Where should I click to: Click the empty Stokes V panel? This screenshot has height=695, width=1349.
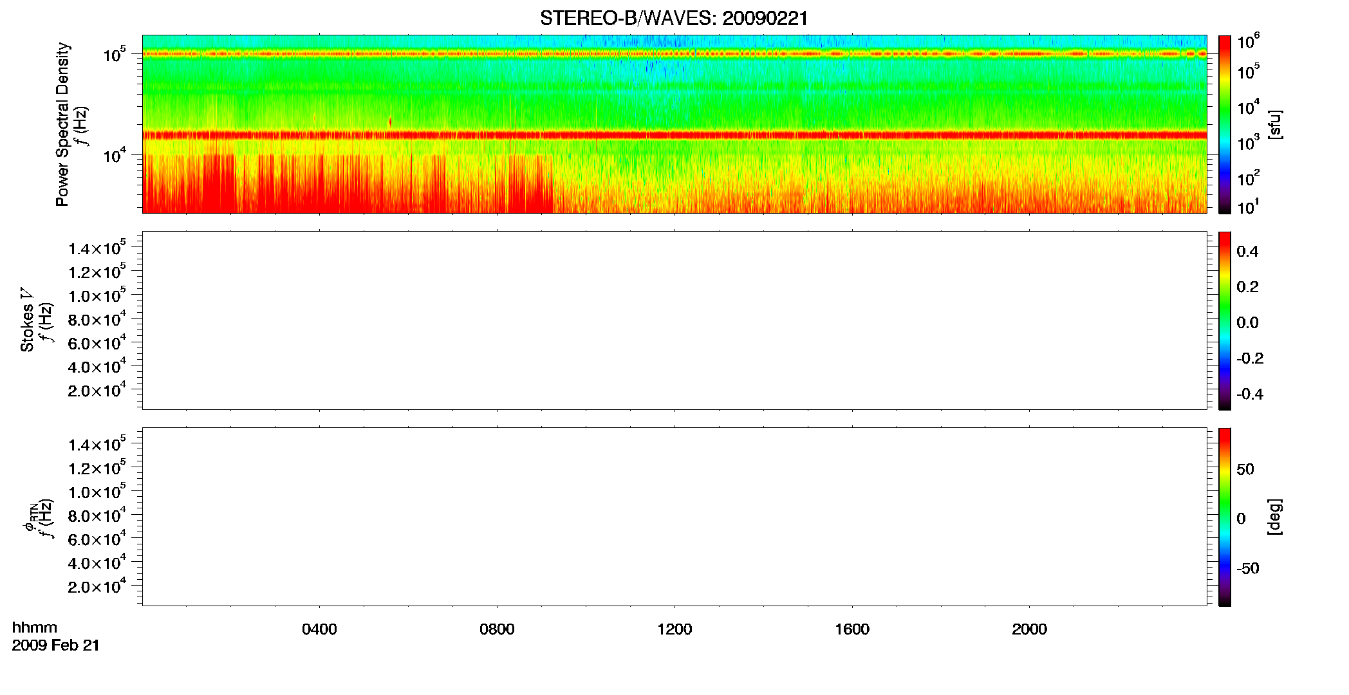coord(674,320)
